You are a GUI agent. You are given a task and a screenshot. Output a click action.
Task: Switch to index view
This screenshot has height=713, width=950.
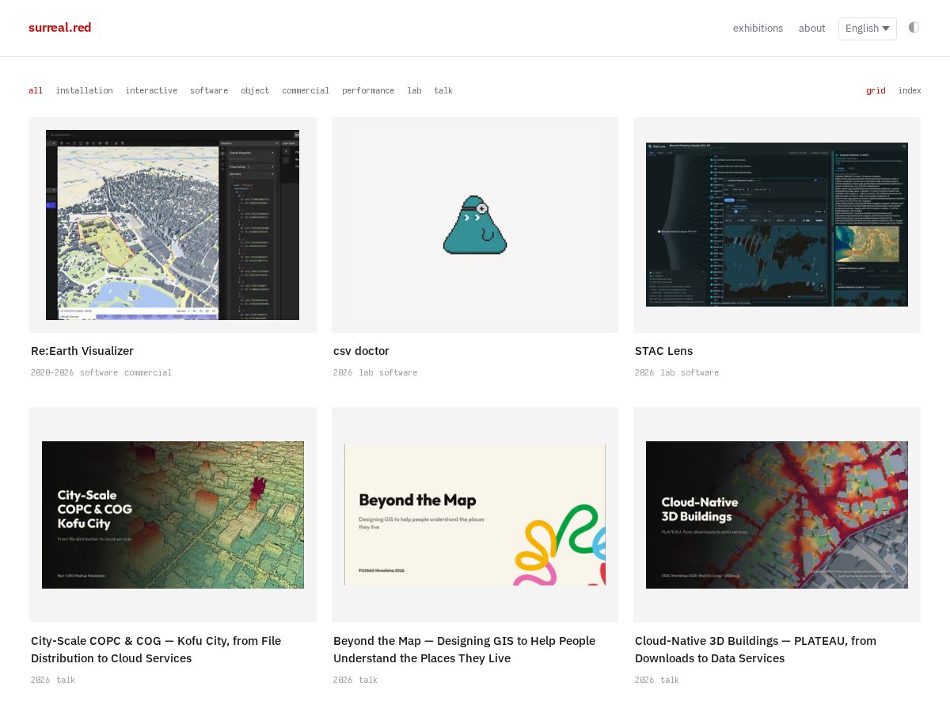[910, 90]
